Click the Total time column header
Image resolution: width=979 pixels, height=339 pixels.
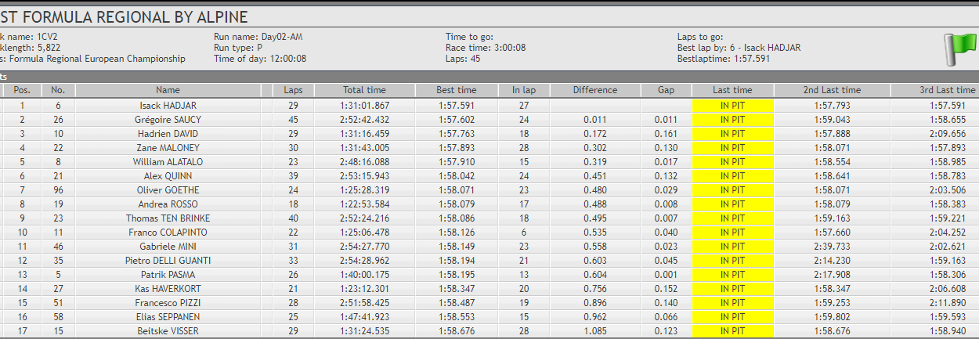pyautogui.click(x=364, y=90)
